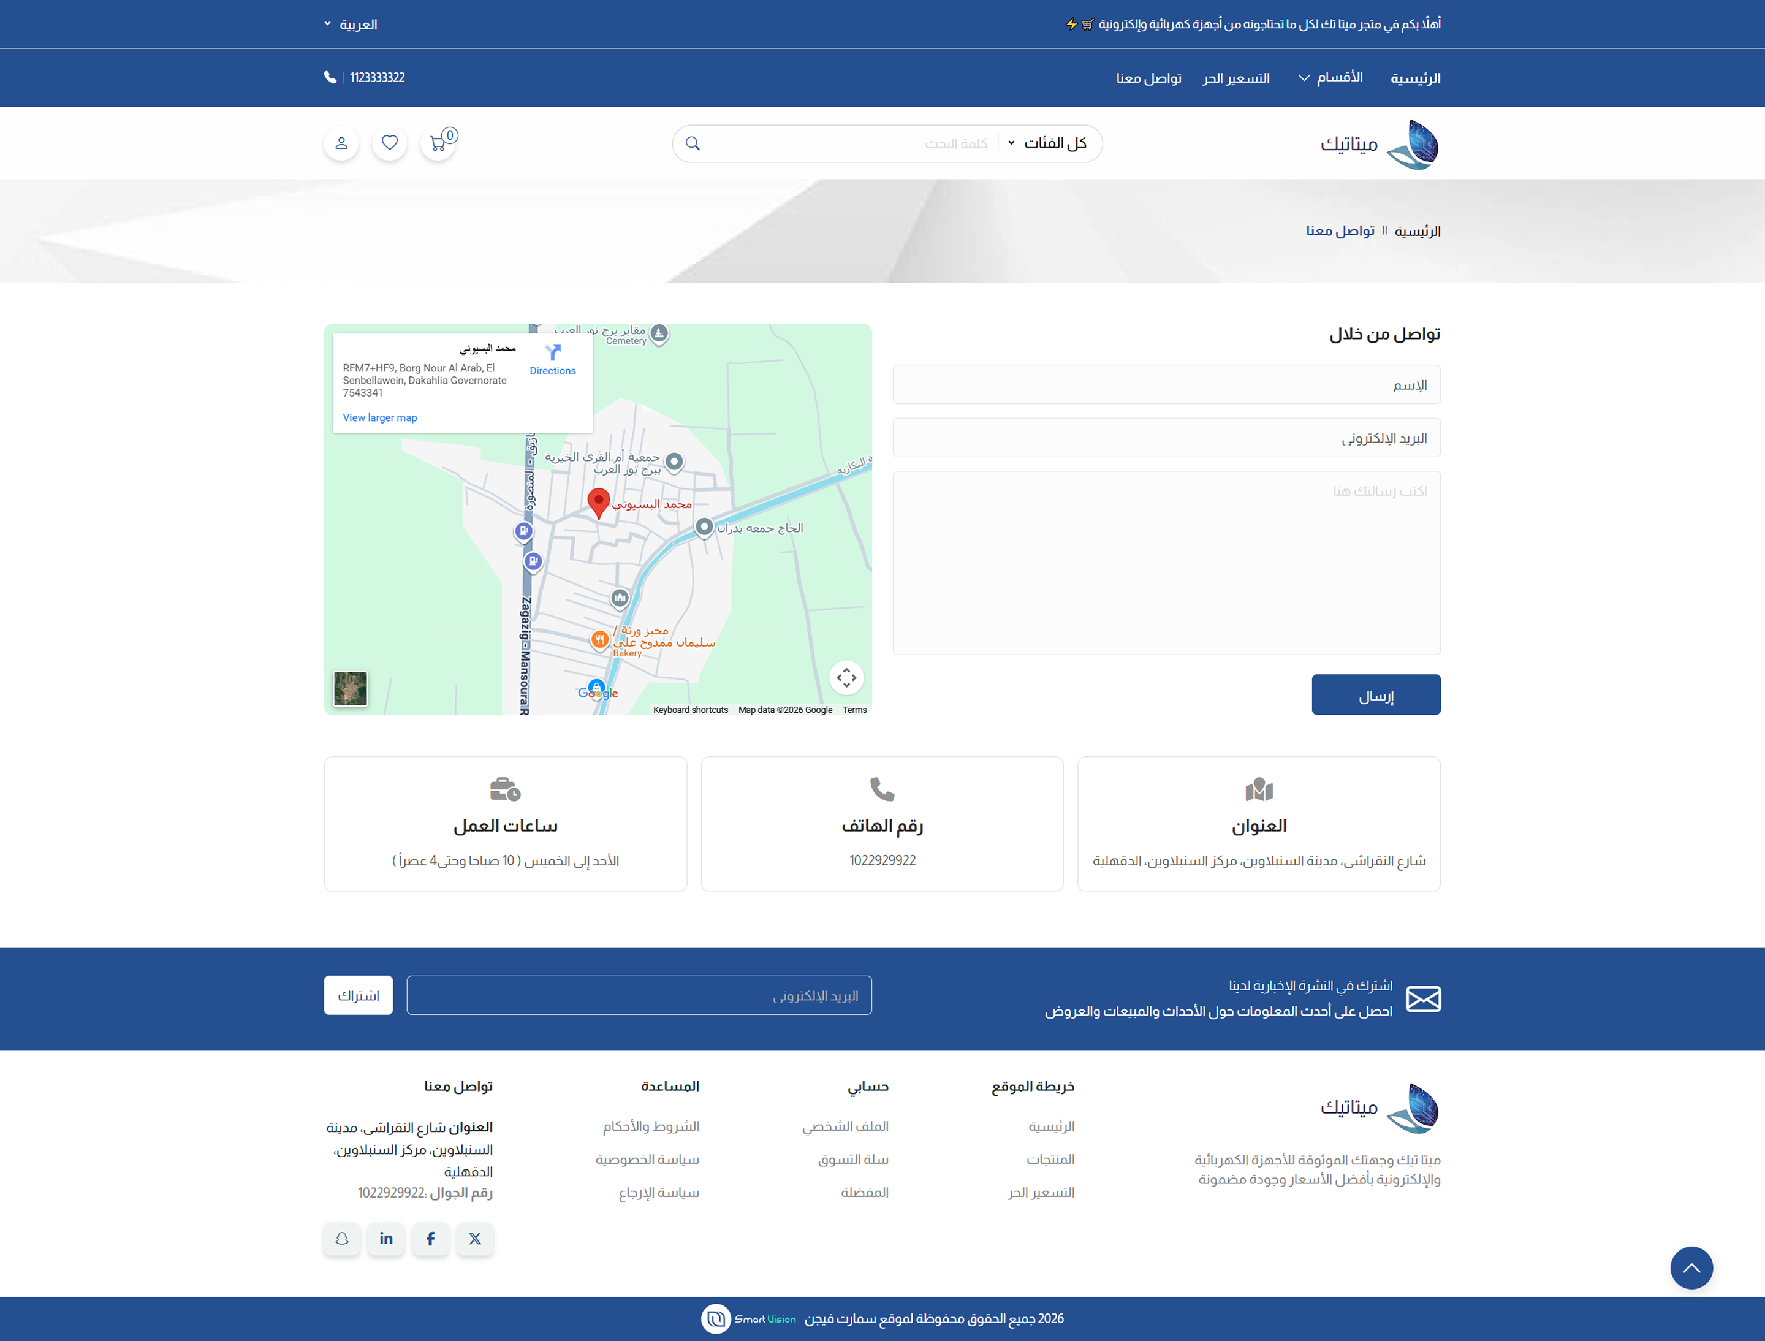The image size is (1765, 1341).
Task: Click the scroll-to-top arrow button
Action: coord(1691,1267)
